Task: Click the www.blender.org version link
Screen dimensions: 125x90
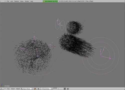Action: click(x=50, y=1)
